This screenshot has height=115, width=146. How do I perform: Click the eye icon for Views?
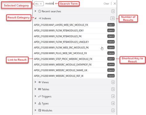[39, 82]
